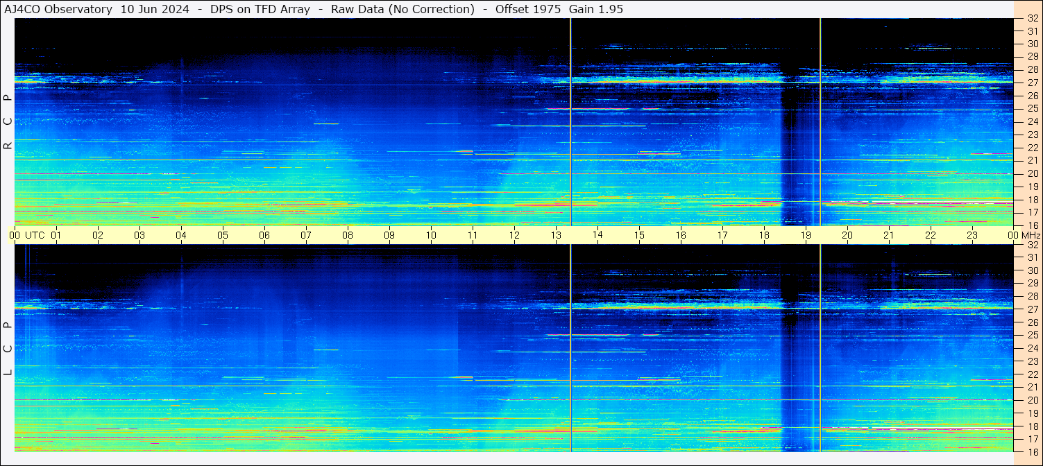Click the 17 MHz tick label of the RCP panel
The width and height of the screenshot is (1043, 466).
pos(1033,212)
